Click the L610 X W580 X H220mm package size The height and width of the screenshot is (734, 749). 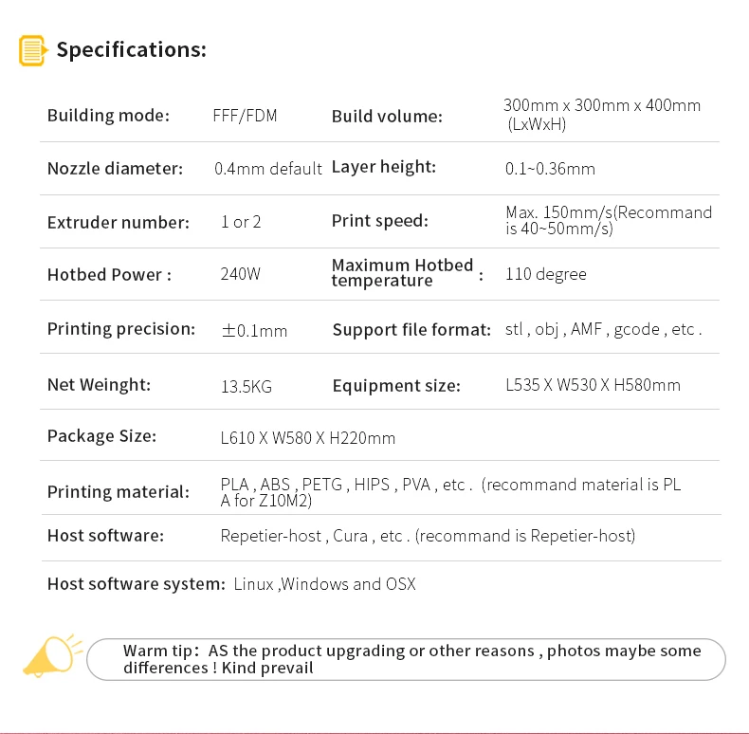(308, 438)
